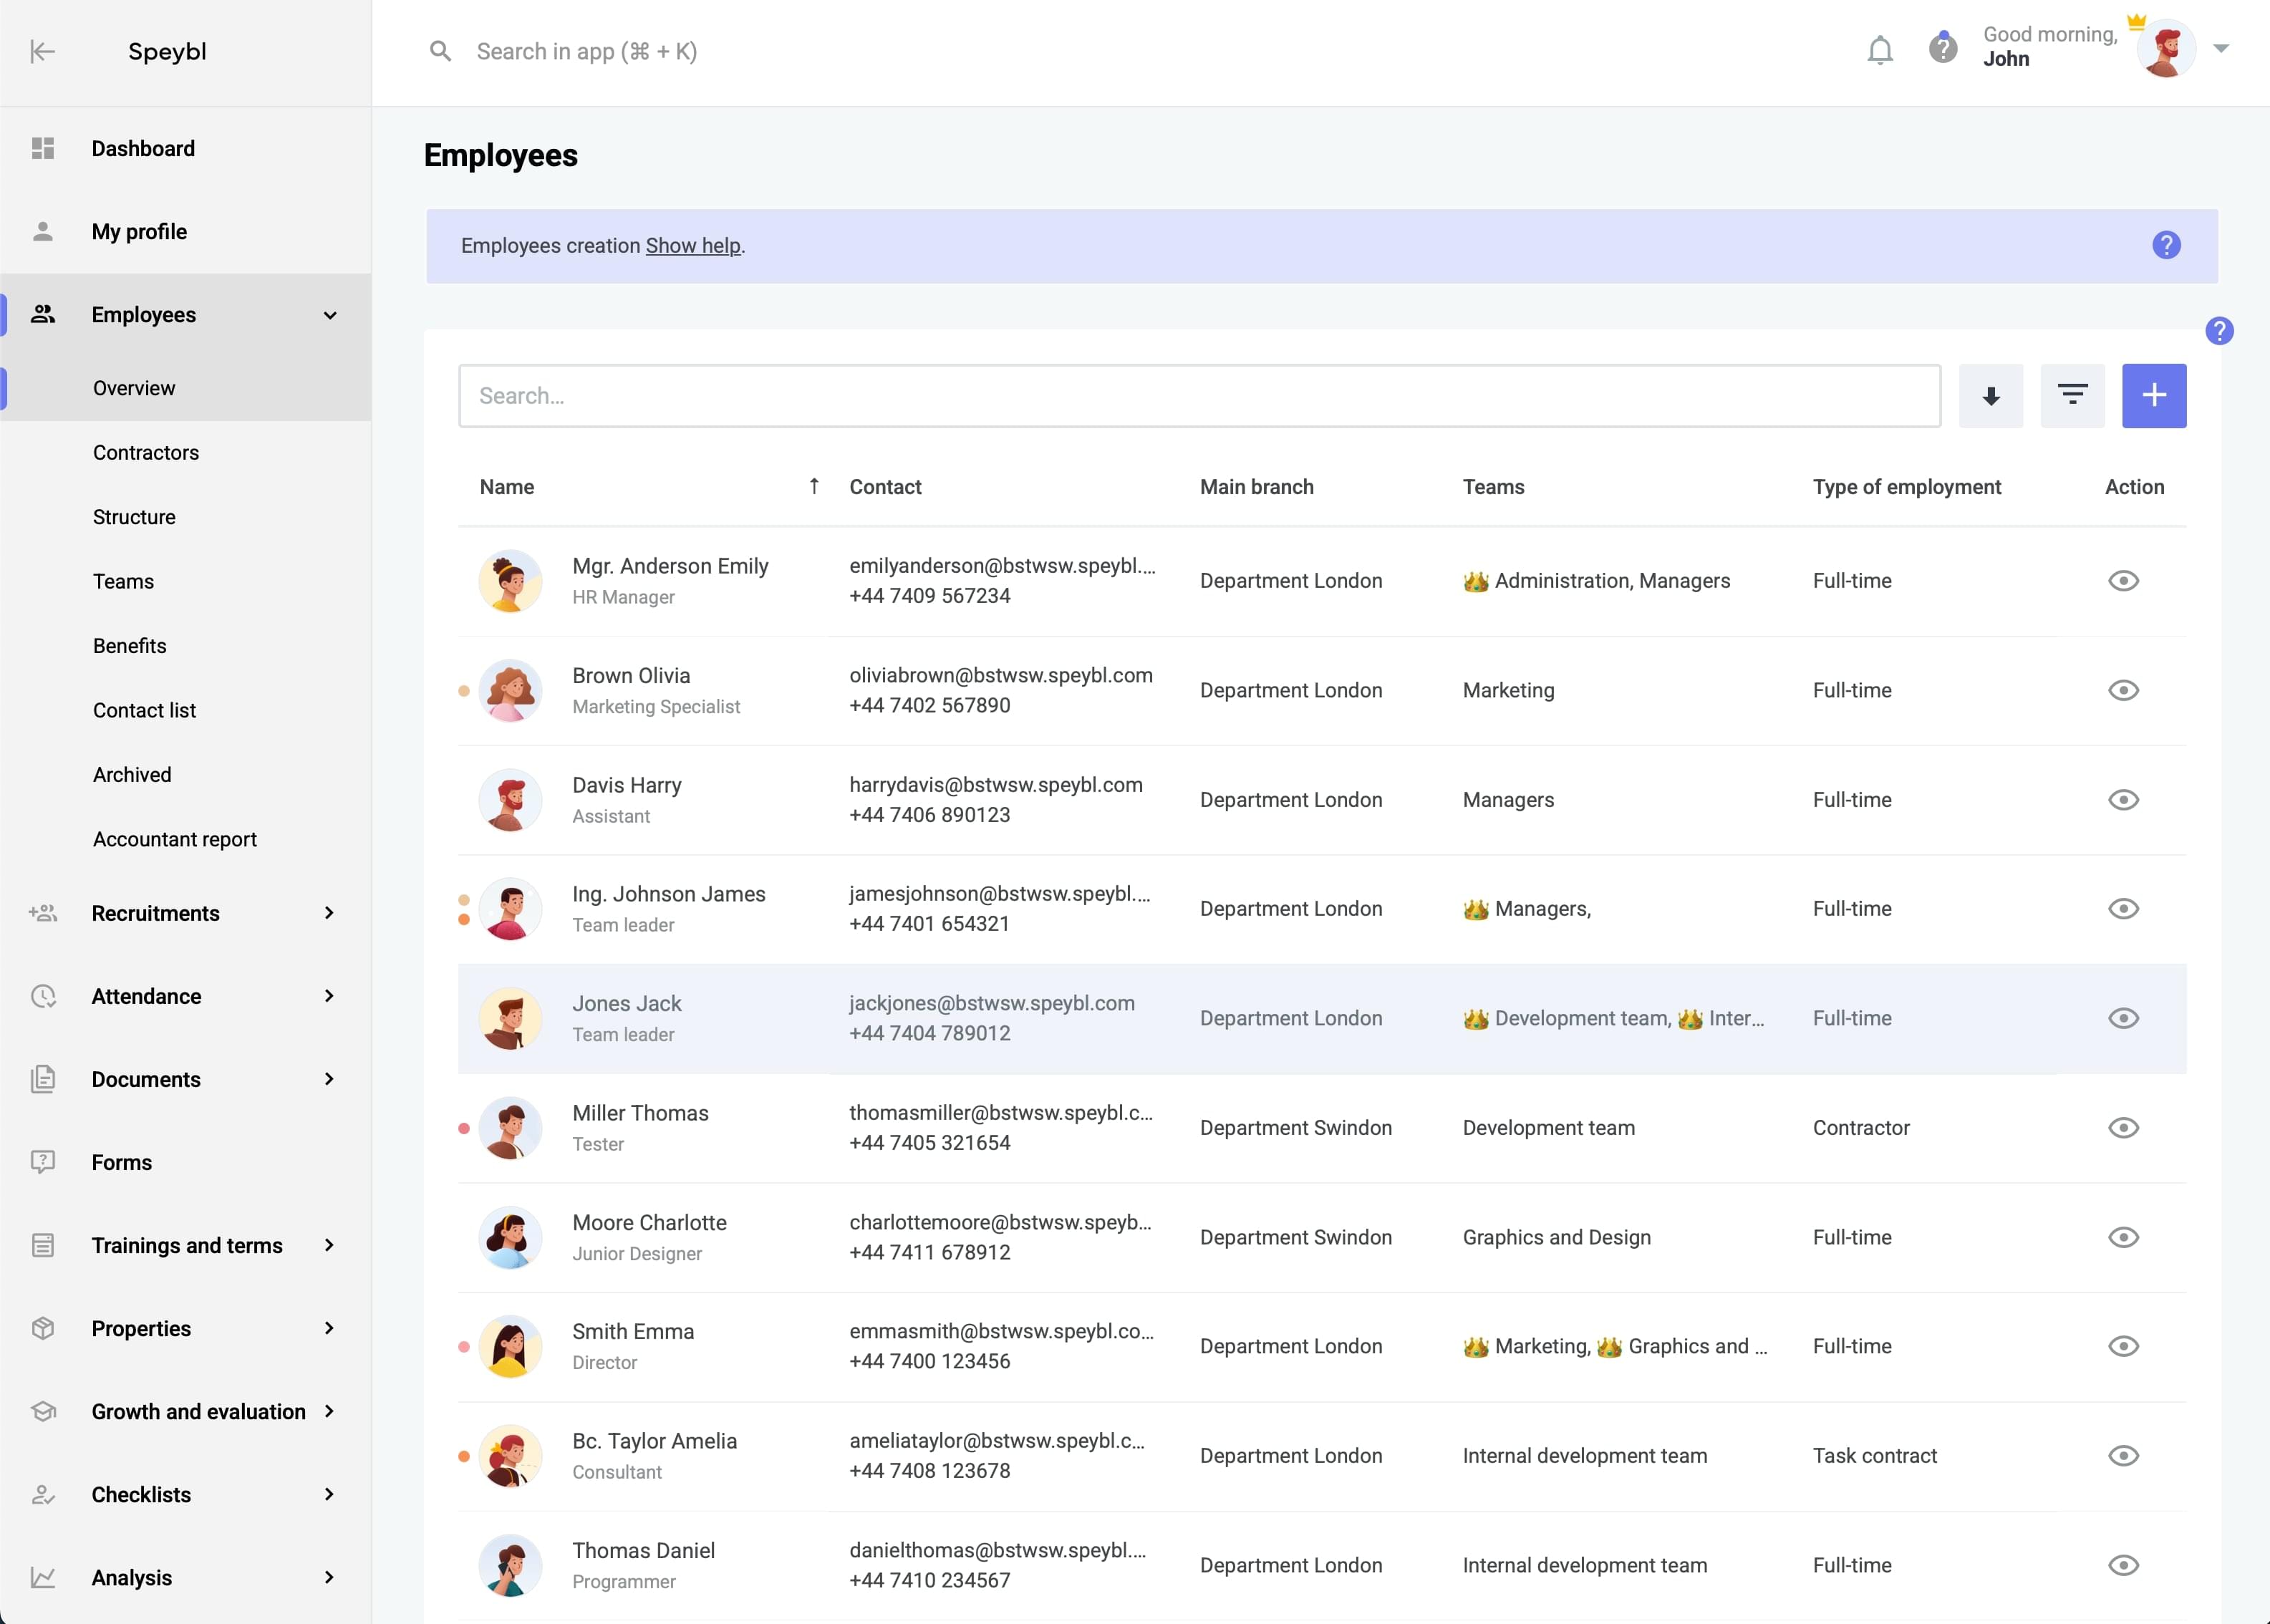View Taylor Amelia's details via the eye icon
Viewport: 2270px width, 1624px height.
2123,1456
